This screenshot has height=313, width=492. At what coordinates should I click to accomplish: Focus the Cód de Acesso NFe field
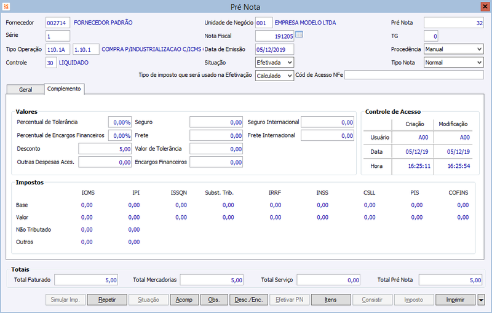pos(414,75)
